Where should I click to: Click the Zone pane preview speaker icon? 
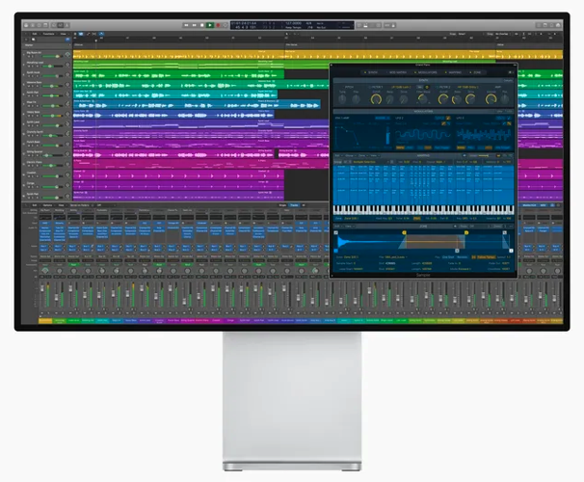[x=455, y=227]
